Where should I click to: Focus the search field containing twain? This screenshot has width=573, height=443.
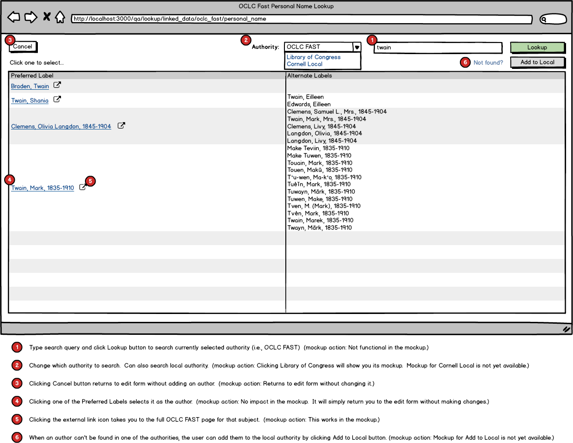(x=438, y=48)
